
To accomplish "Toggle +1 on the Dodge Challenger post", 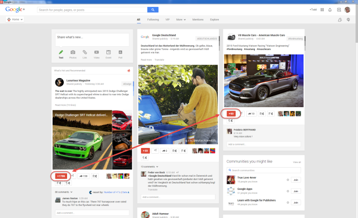I will click(61, 176).
